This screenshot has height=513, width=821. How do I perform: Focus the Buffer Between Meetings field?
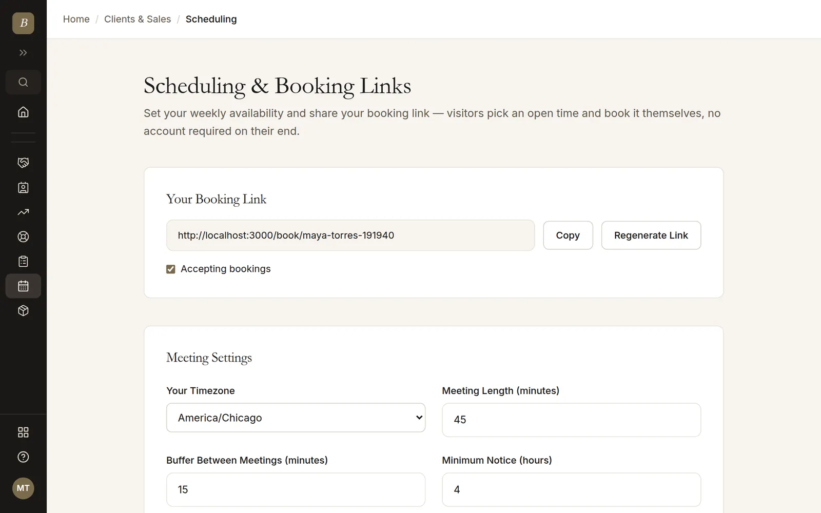click(296, 489)
